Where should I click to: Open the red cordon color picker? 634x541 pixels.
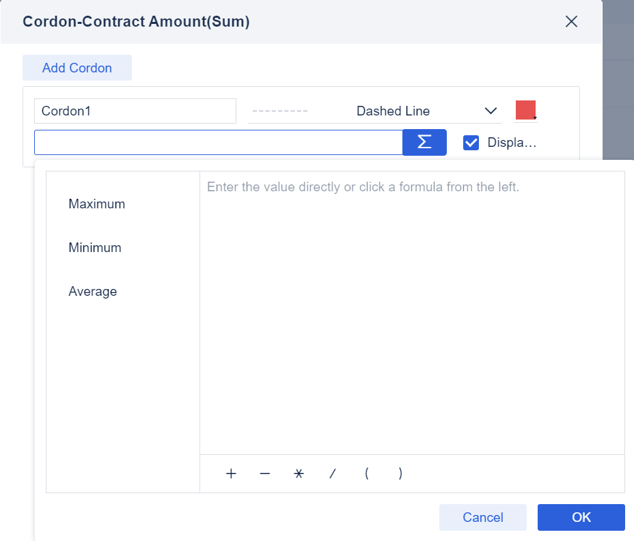(x=525, y=111)
